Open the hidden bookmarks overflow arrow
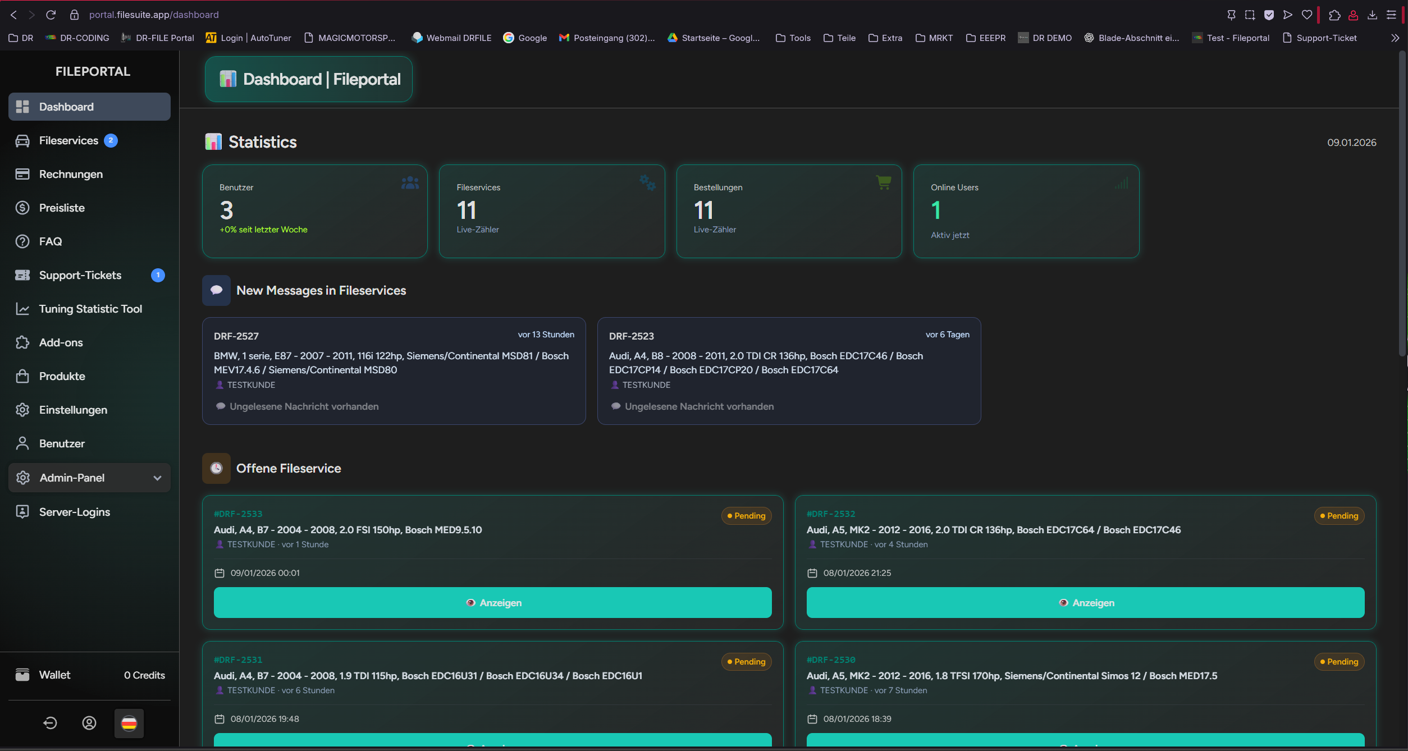 1395,38
